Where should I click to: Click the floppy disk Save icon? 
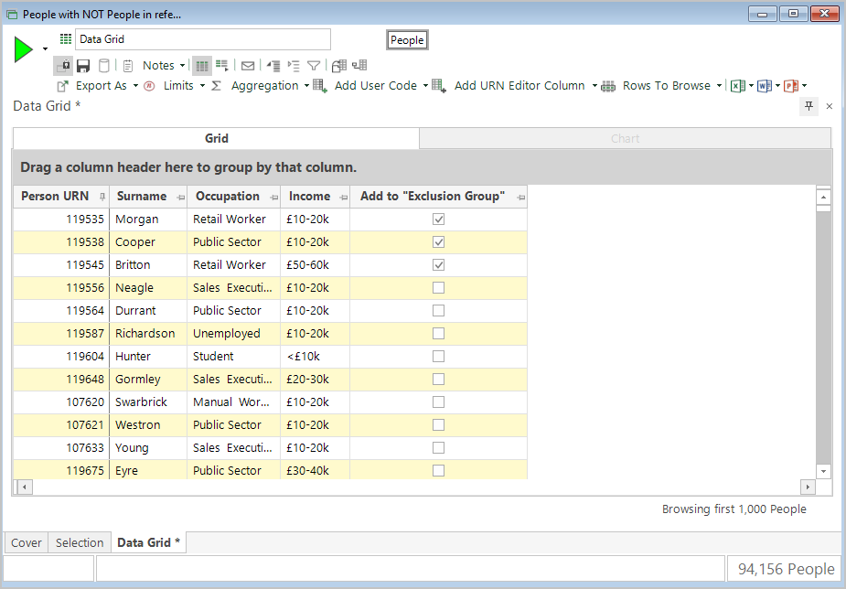[x=83, y=66]
